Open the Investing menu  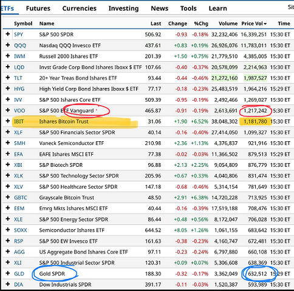point(123,8)
